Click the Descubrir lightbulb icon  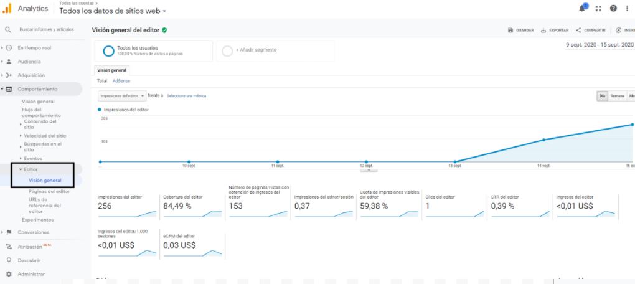[9, 260]
